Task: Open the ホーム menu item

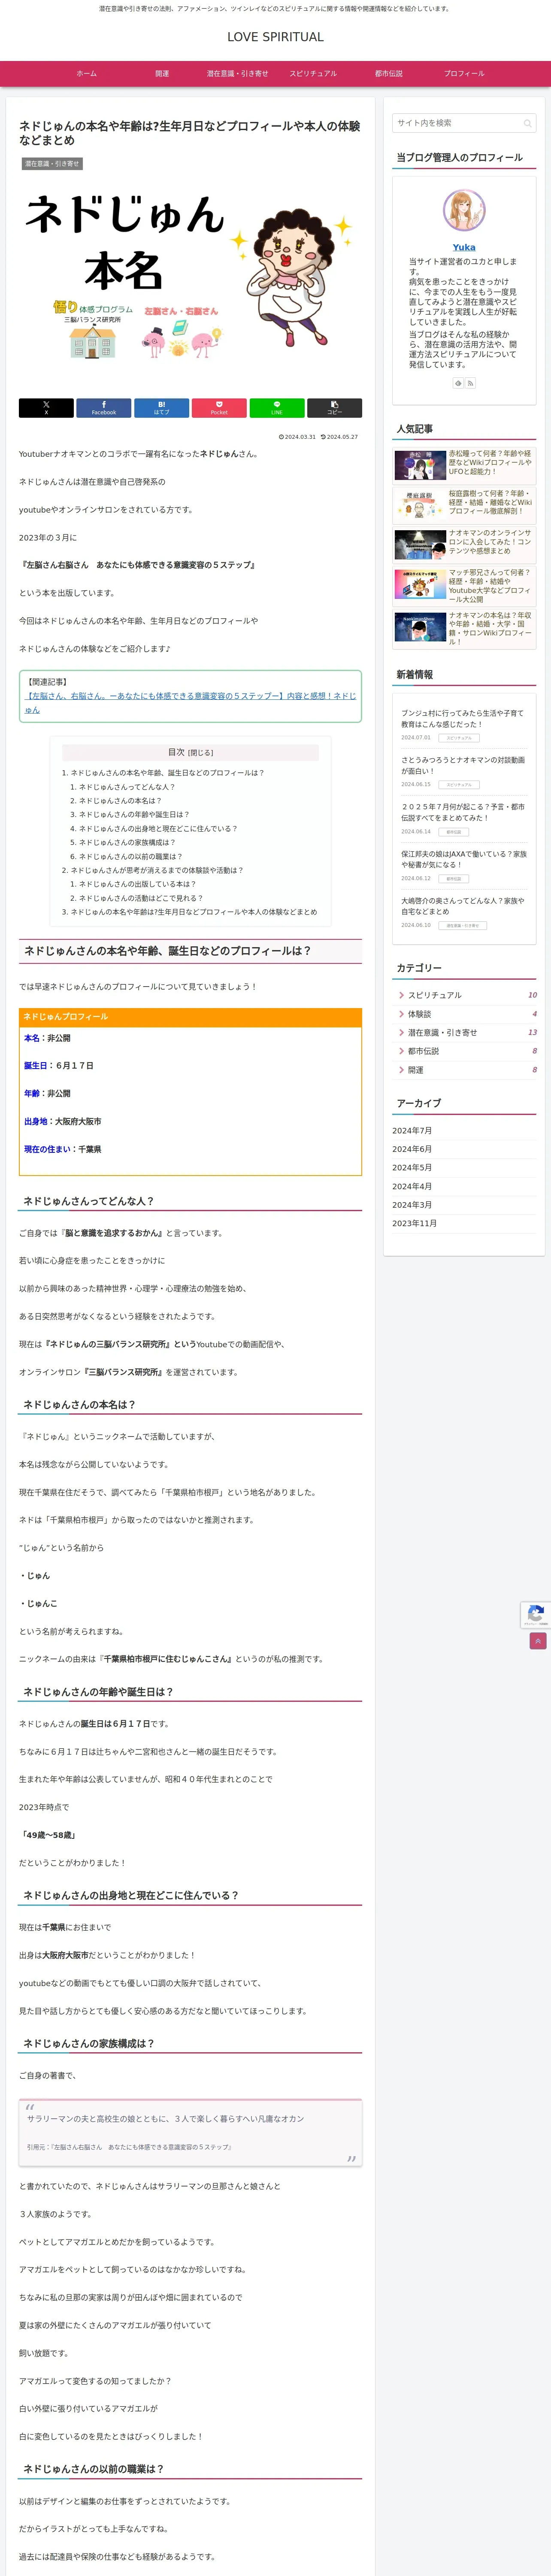Action: pyautogui.click(x=87, y=74)
